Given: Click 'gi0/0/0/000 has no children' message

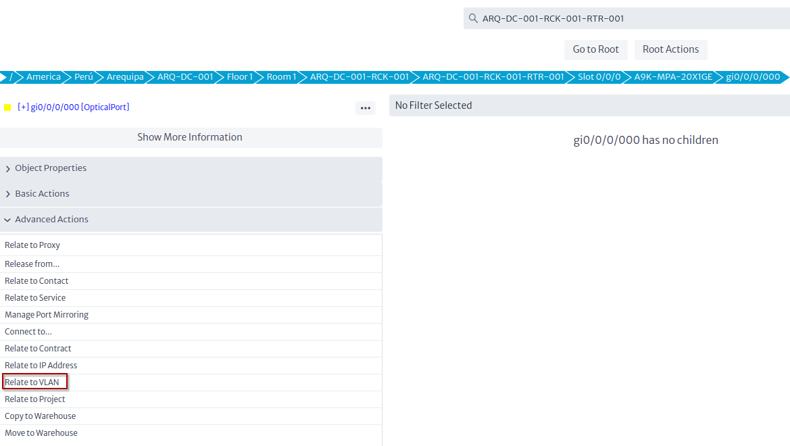Looking at the screenshot, I should click(646, 140).
